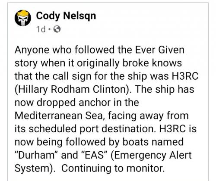The image size is (216, 181).
Task: Open Cody Nelsqn's profile name link
Action: [x=66, y=16]
